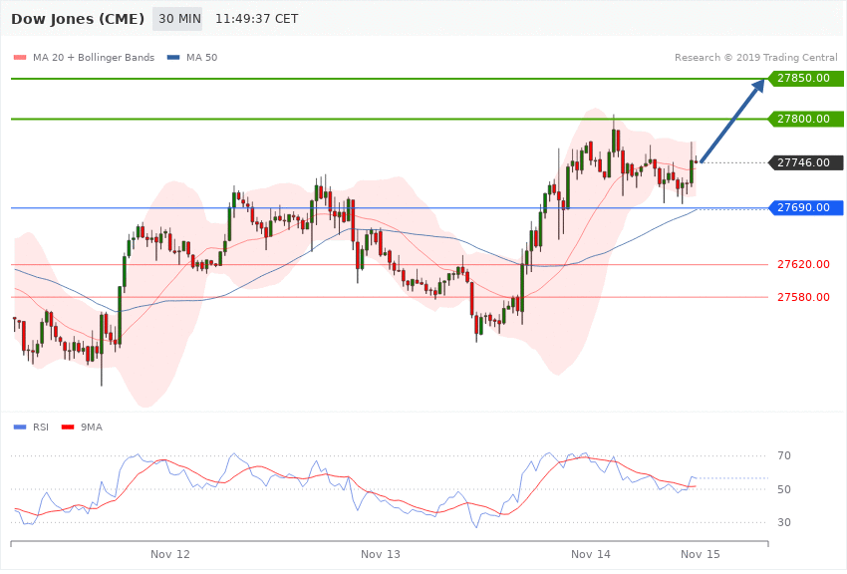Click the Nov 12 date axis label
847x574 pixels.
pos(170,554)
